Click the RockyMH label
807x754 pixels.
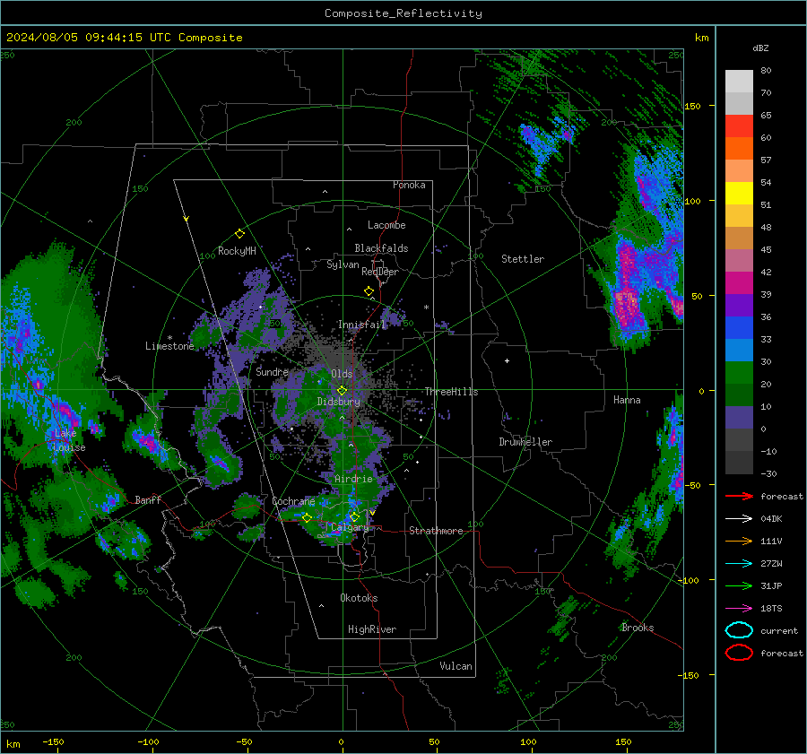pos(237,251)
